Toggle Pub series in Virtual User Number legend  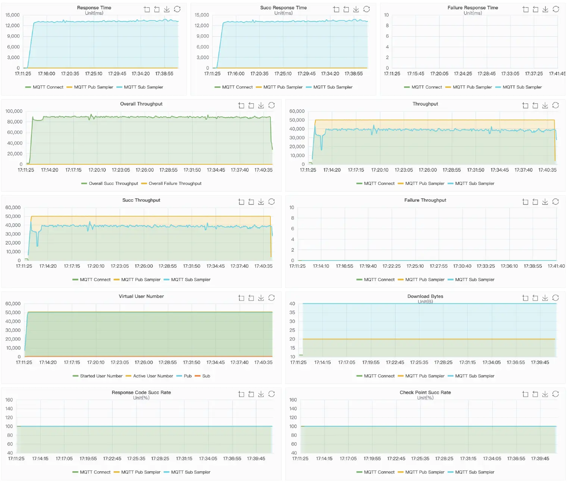pos(184,376)
